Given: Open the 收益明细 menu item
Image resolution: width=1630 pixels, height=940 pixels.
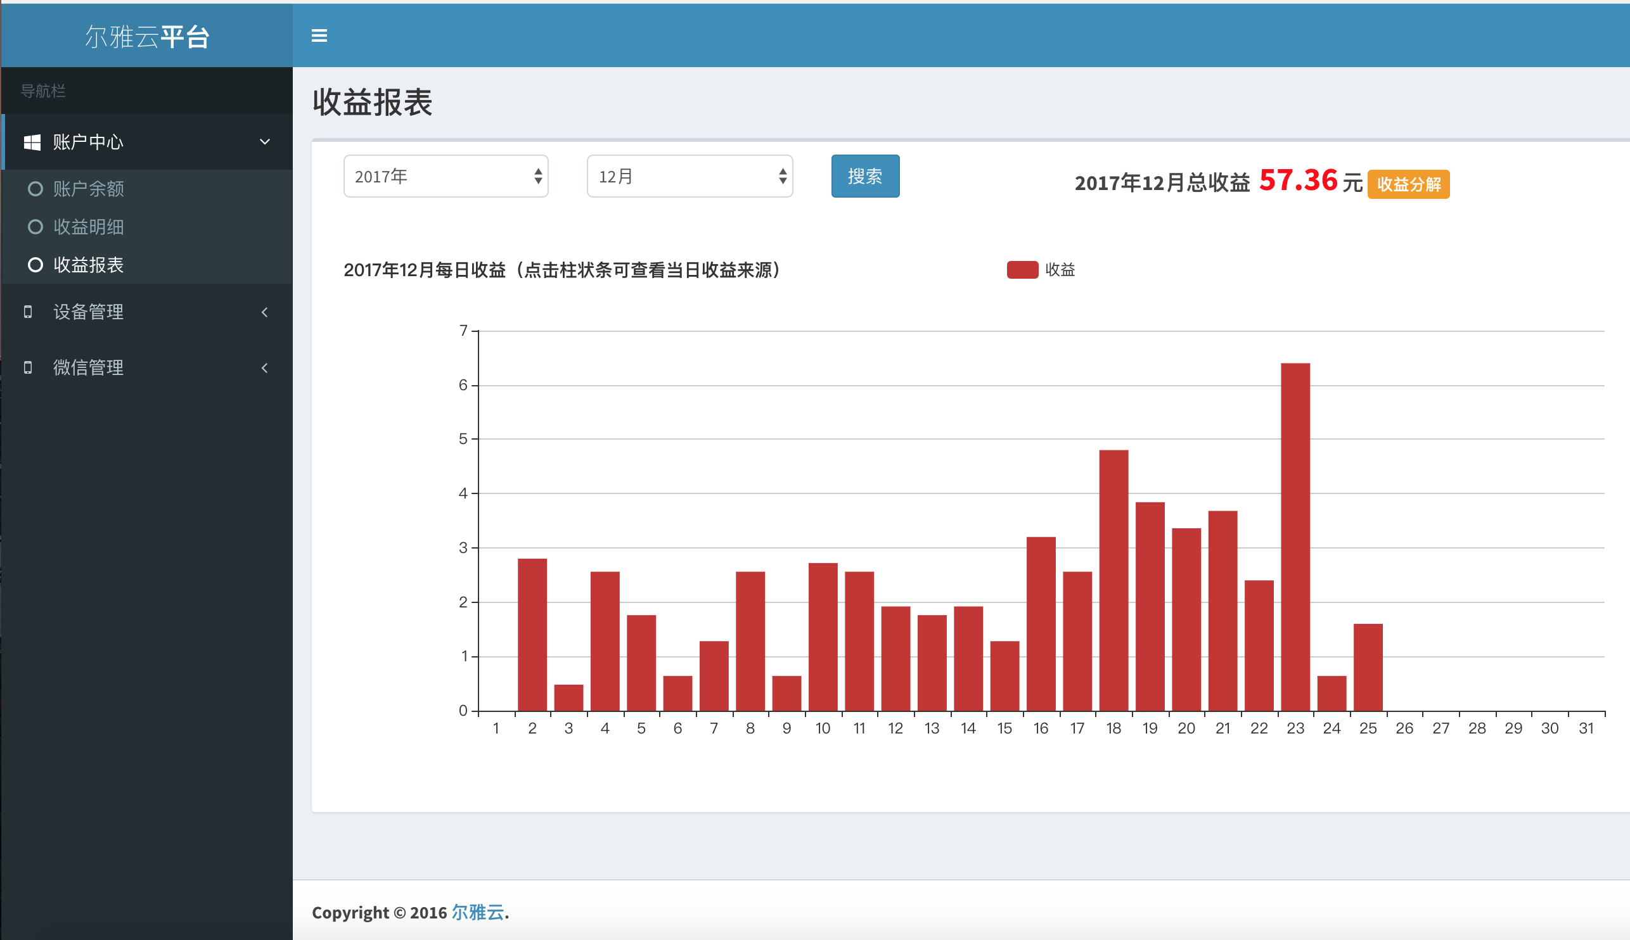Looking at the screenshot, I should (89, 227).
